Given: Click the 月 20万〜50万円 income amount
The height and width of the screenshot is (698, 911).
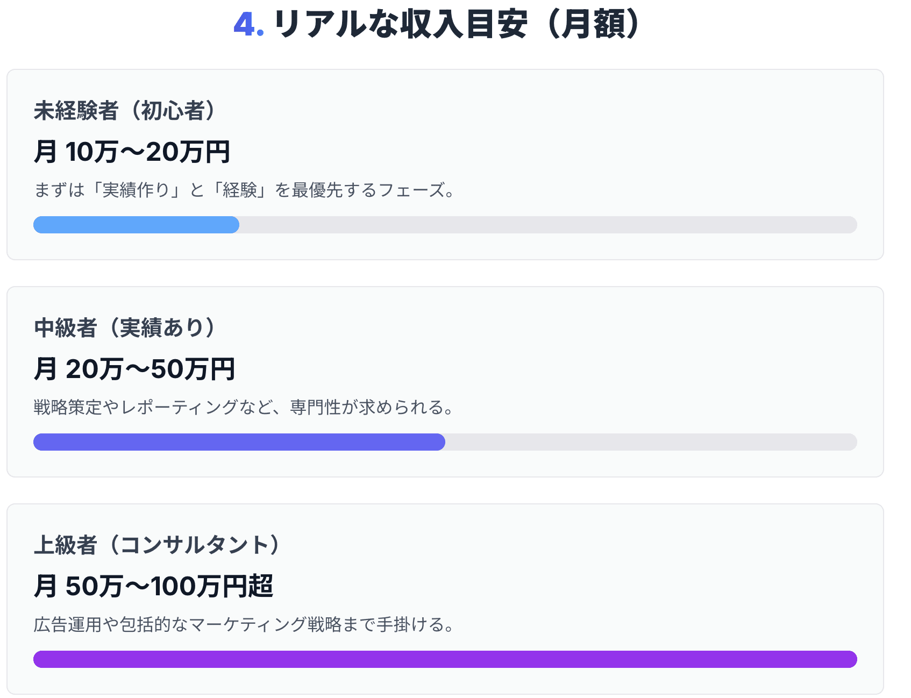Looking at the screenshot, I should pyautogui.click(x=134, y=369).
